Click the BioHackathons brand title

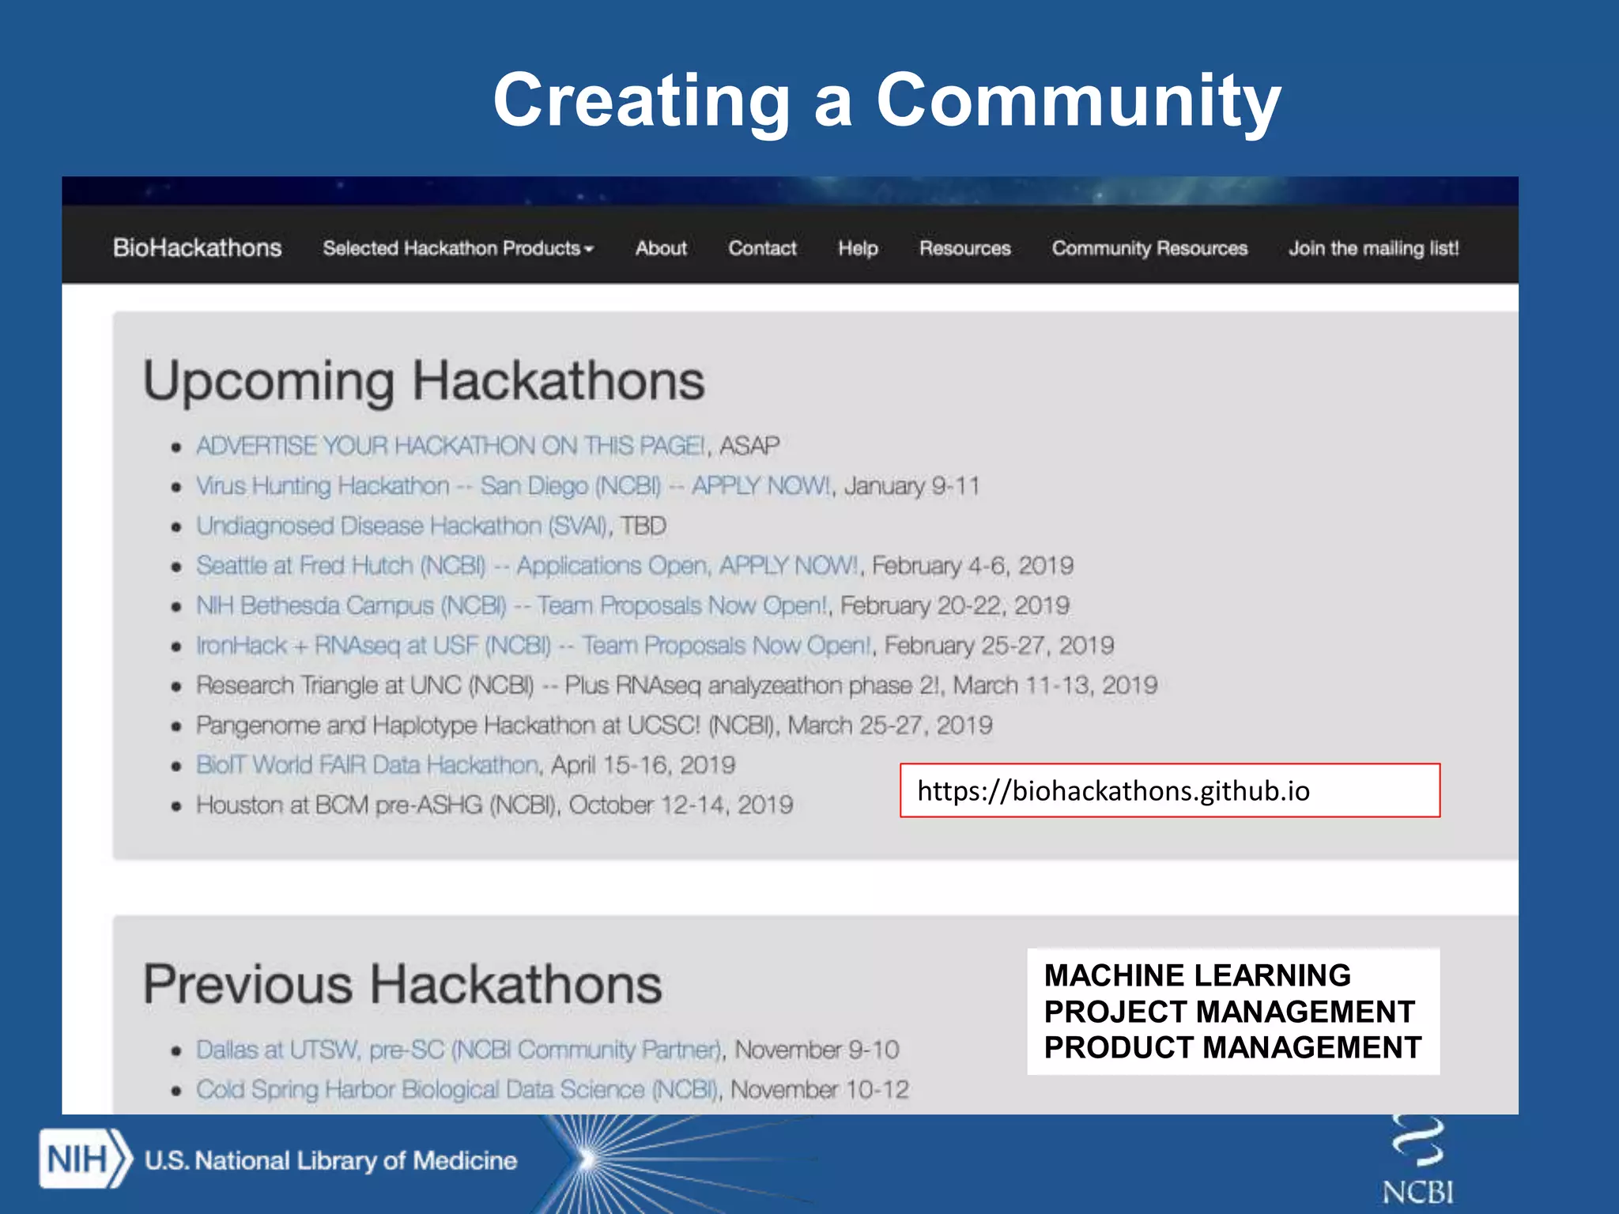pos(197,248)
